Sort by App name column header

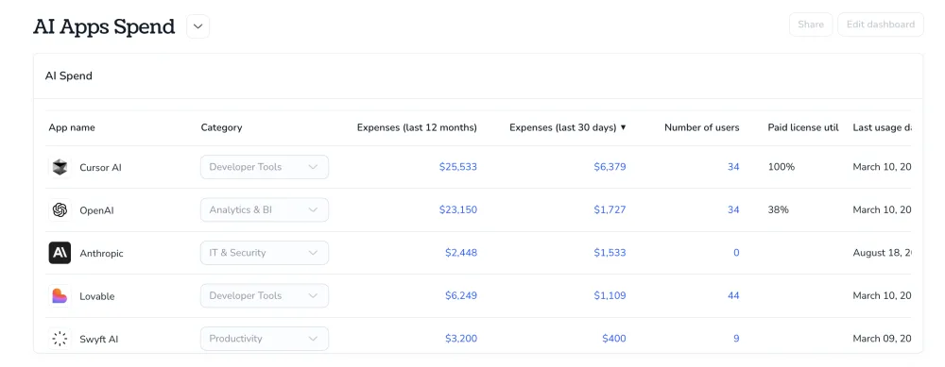pos(72,127)
